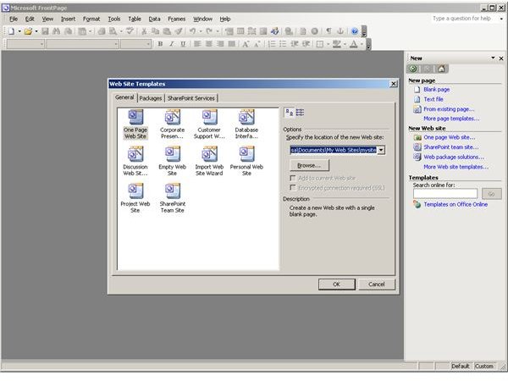This screenshot has width=508, height=381.
Task: Click the Center alignment icon
Action: [209, 44]
